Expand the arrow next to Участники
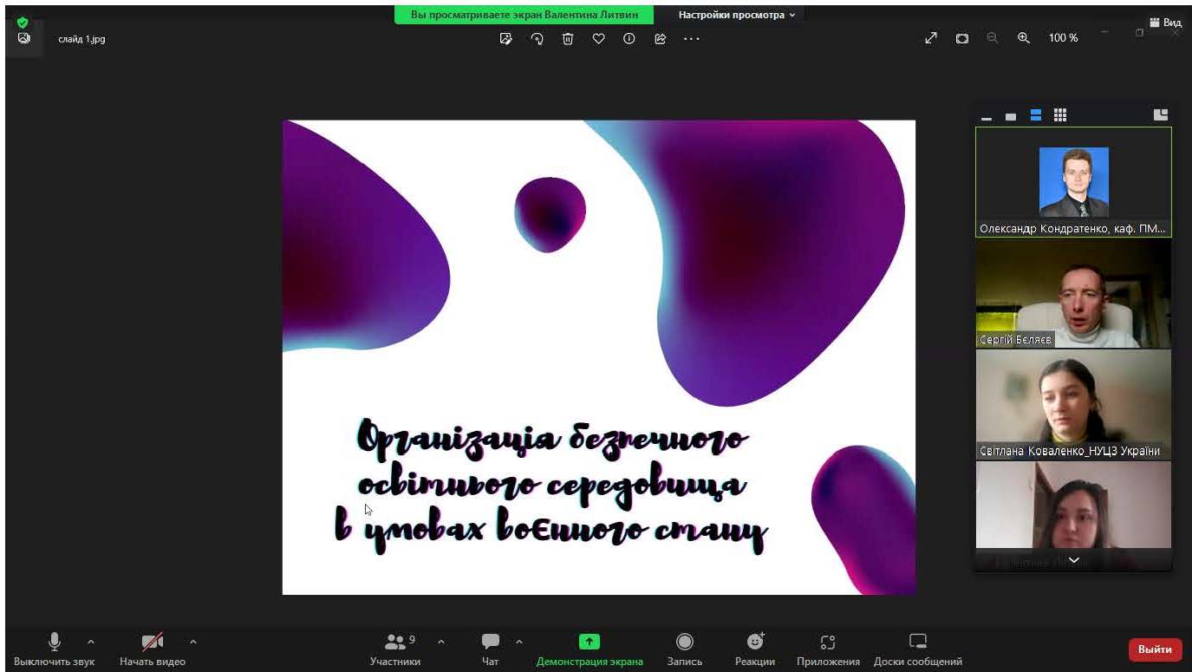Viewport: 1192px width, 672px height. [x=441, y=642]
